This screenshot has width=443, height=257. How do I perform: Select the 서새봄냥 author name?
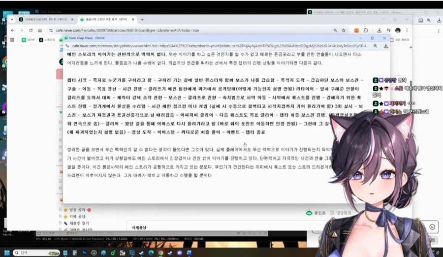coord(139,227)
